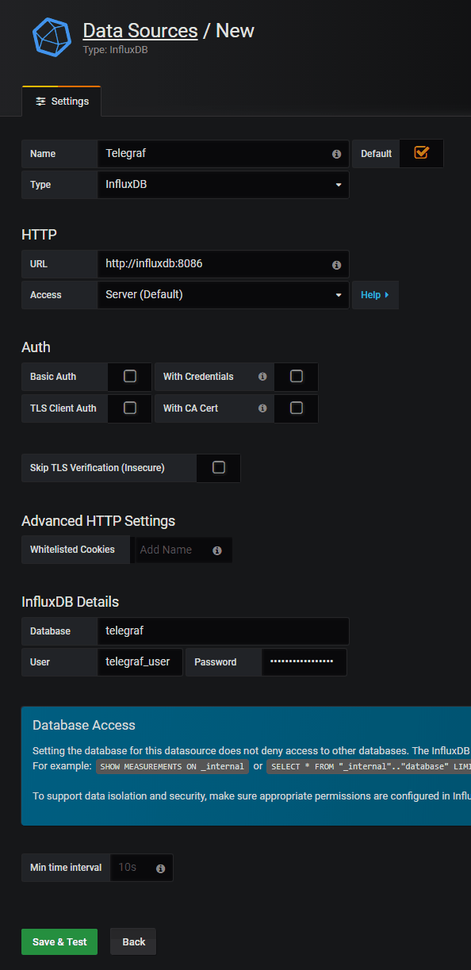Click the Min time interval input field
471x970 pixels.
pos(141,868)
